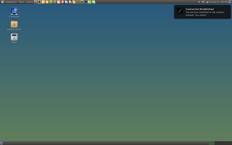Launch the red circular launcher icon
This screenshot has height=145, width=232.
62,2
